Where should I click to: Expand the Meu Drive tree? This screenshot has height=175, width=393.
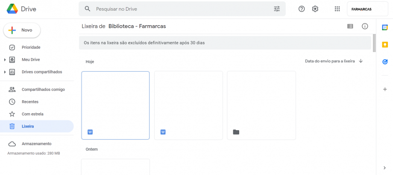(x=5, y=60)
